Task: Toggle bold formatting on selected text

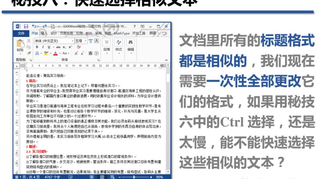Action: click(x=36, y=47)
